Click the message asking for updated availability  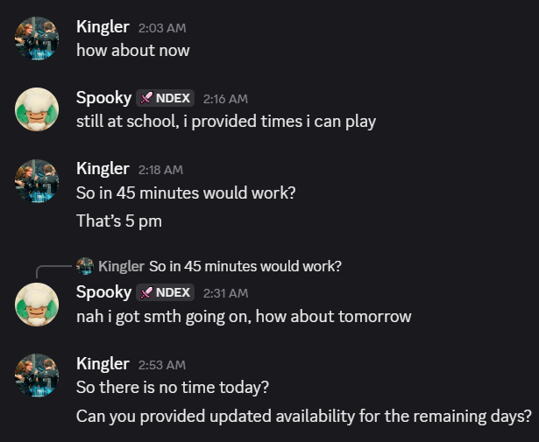pyautogui.click(x=303, y=416)
